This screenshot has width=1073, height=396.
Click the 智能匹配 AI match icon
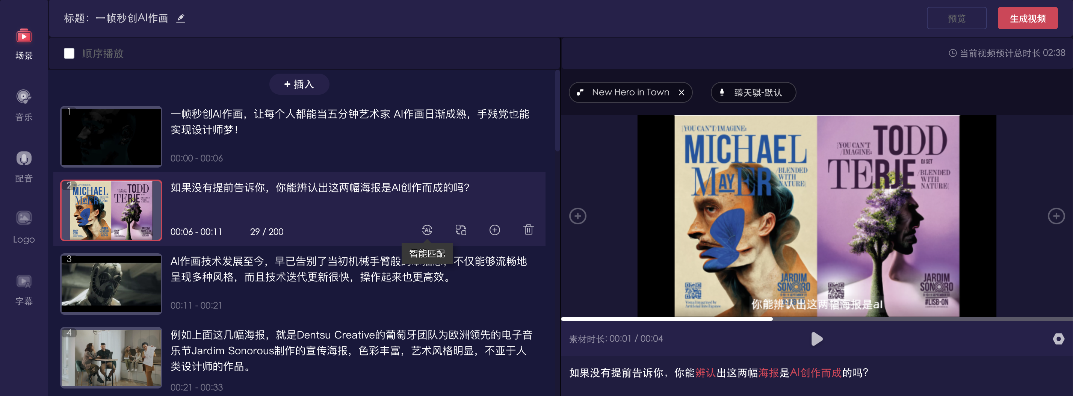tap(427, 230)
